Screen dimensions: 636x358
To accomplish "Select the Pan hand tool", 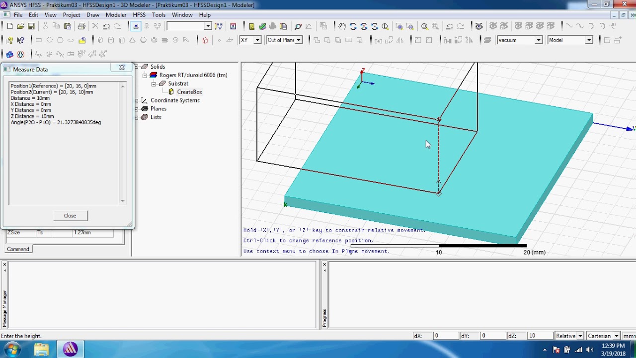I will pyautogui.click(x=342, y=26).
